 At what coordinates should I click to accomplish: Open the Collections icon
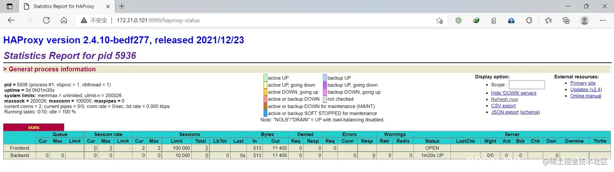[x=566, y=20]
